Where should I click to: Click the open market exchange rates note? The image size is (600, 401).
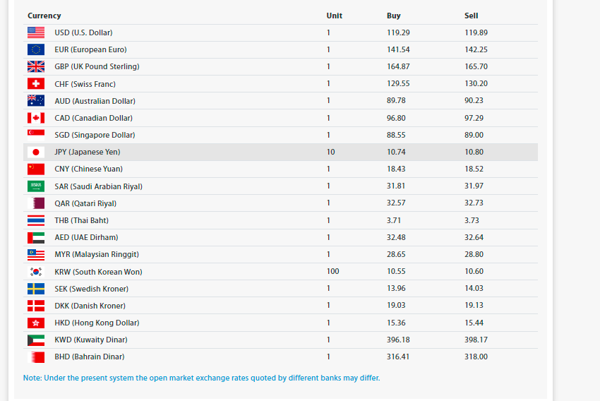point(202,378)
